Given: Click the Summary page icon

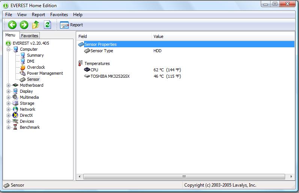Looking at the screenshot, I should pos(23,55).
